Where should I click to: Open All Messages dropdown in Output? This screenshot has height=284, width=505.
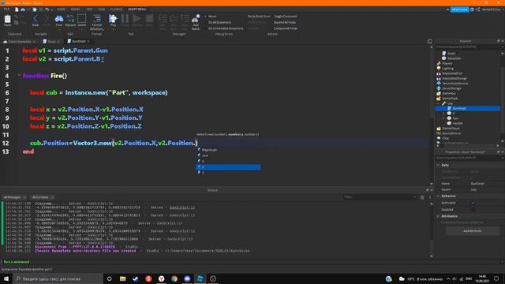pos(14,197)
